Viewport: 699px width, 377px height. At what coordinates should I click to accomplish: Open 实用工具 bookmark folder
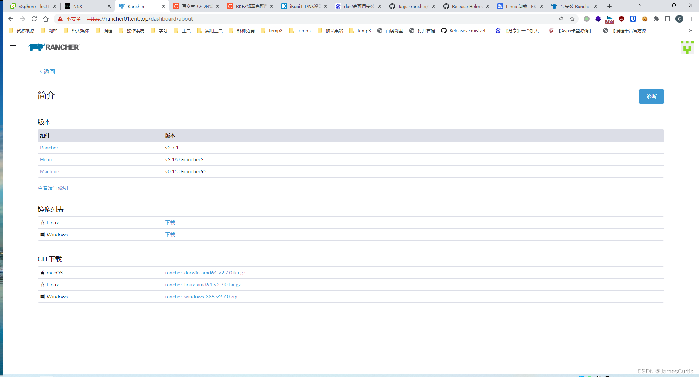pos(210,30)
